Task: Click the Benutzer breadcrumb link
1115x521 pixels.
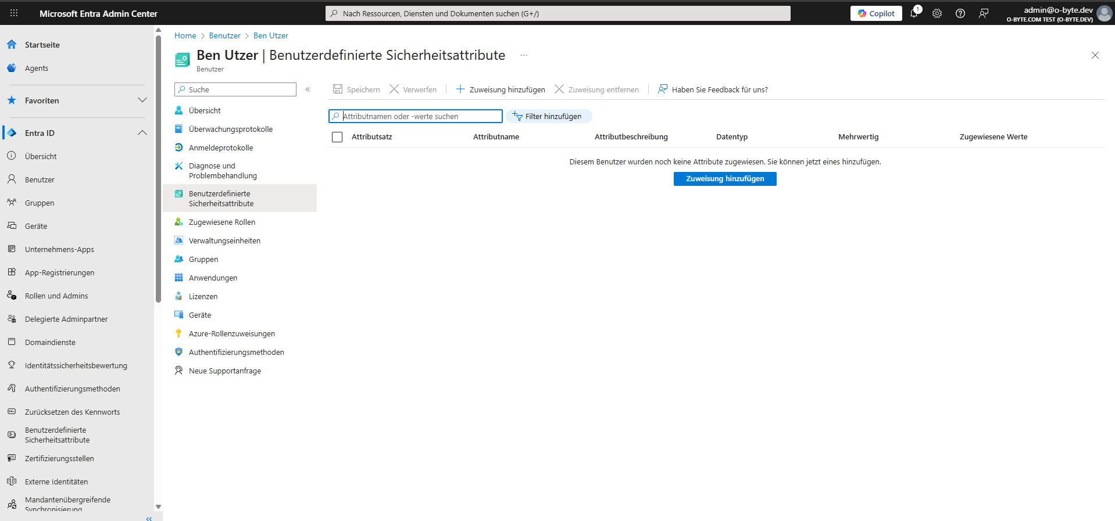Action: [224, 35]
